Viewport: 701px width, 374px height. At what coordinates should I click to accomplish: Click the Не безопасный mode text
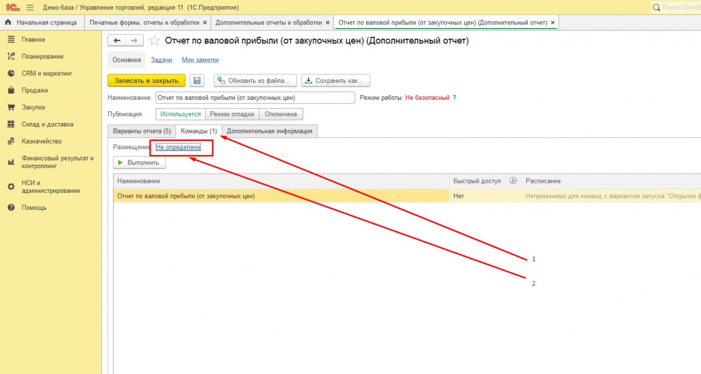tap(427, 98)
